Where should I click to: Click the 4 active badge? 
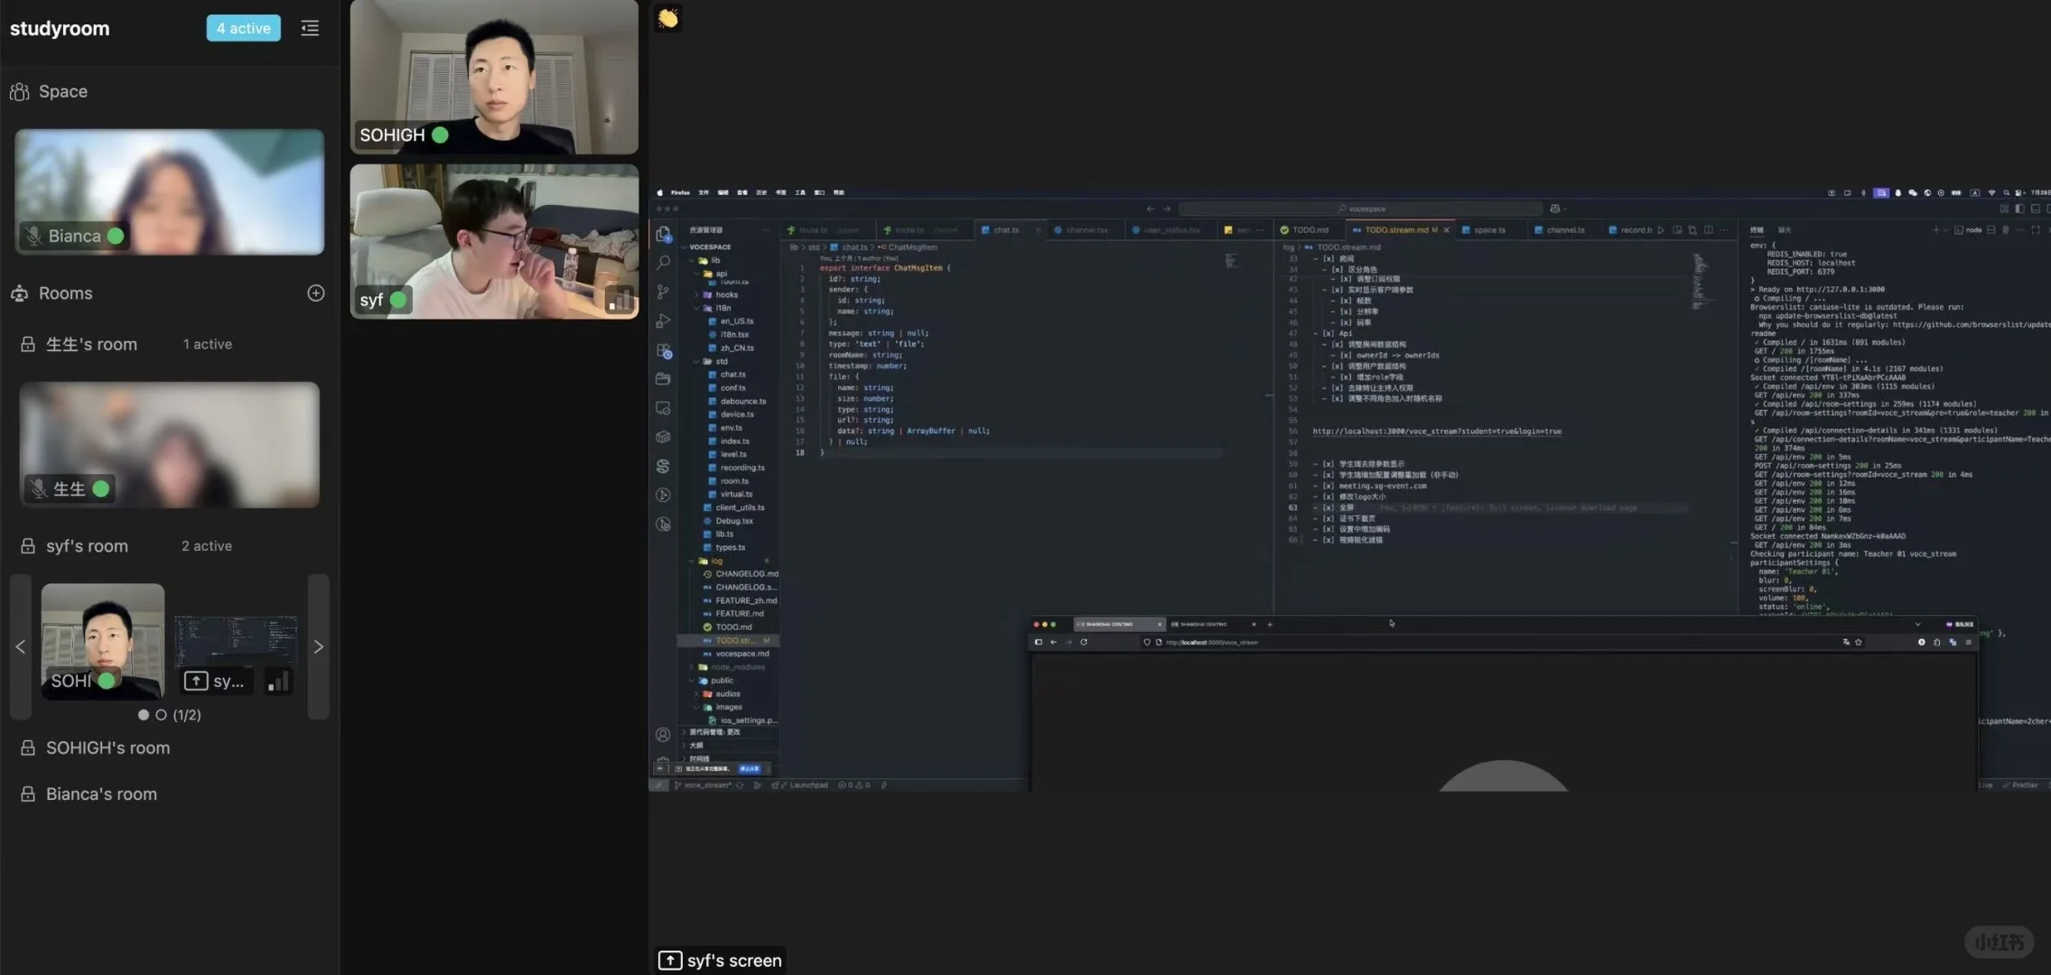[x=243, y=28]
